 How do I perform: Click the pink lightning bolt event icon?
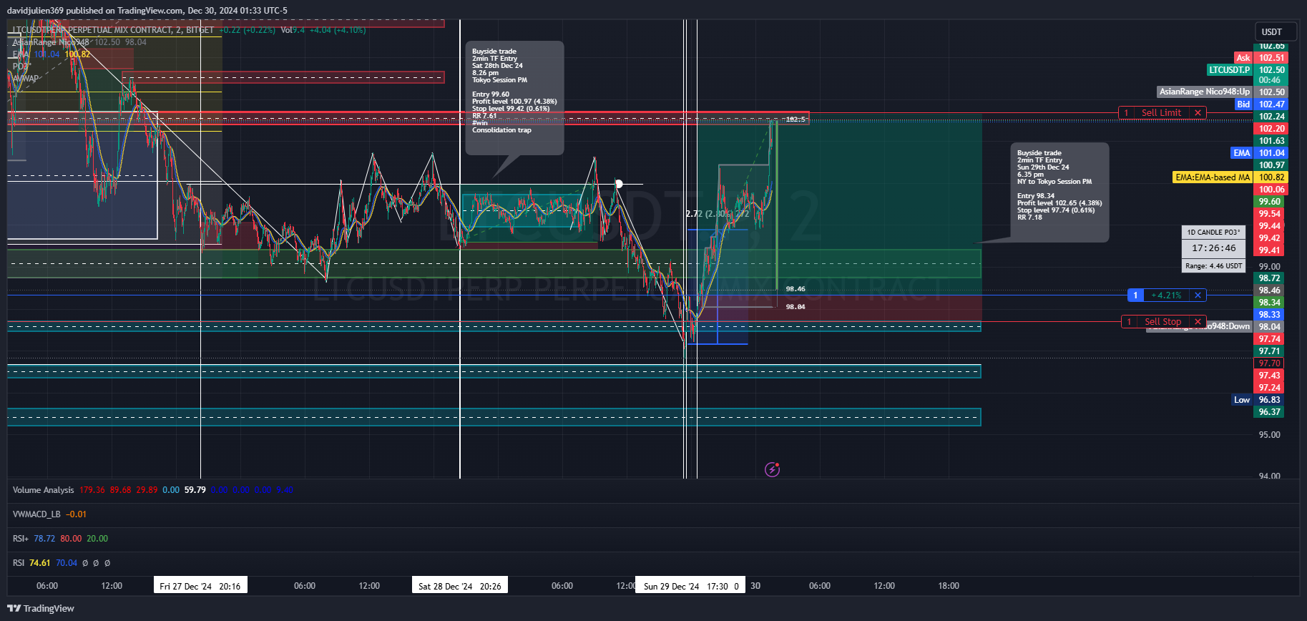coord(772,469)
